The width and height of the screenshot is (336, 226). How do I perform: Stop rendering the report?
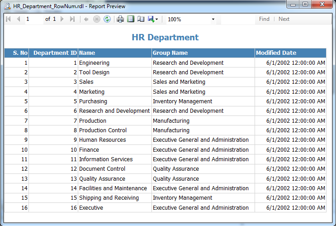(x=97, y=19)
